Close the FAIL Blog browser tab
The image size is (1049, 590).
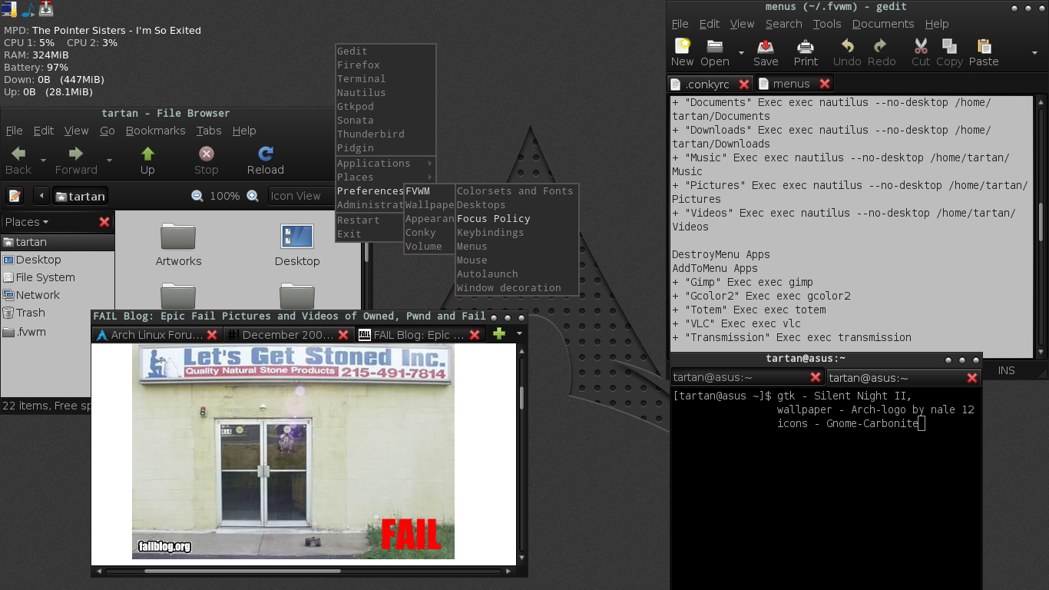[475, 335]
